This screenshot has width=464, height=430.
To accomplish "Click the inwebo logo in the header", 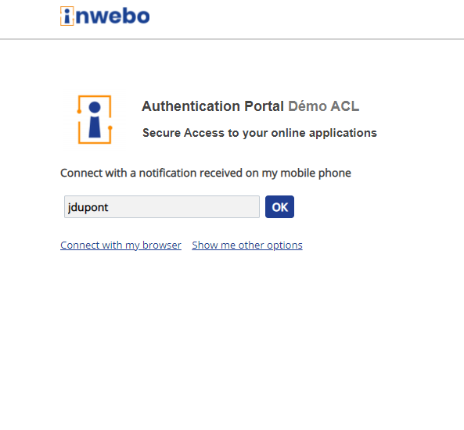I will (x=105, y=16).
